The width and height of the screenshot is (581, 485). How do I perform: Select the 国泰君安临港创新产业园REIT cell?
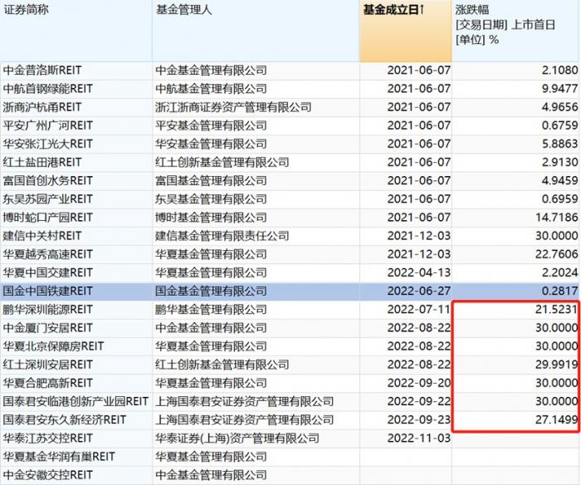pyautogui.click(x=76, y=402)
